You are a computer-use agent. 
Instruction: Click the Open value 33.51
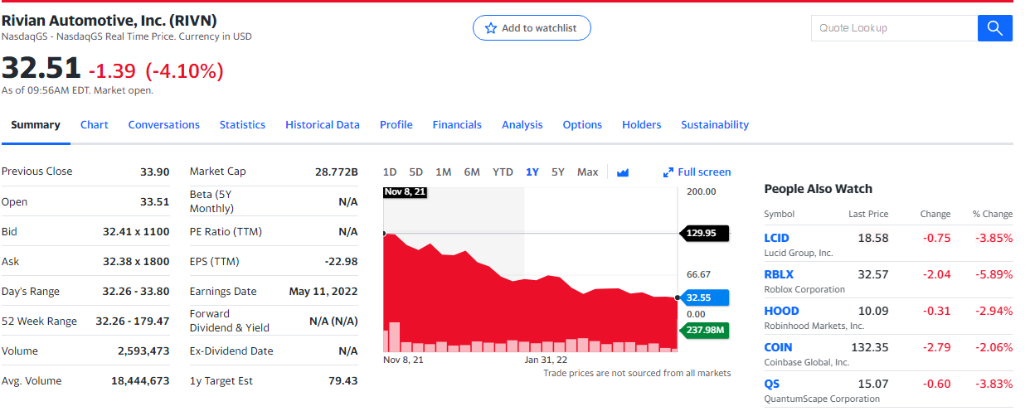(155, 201)
